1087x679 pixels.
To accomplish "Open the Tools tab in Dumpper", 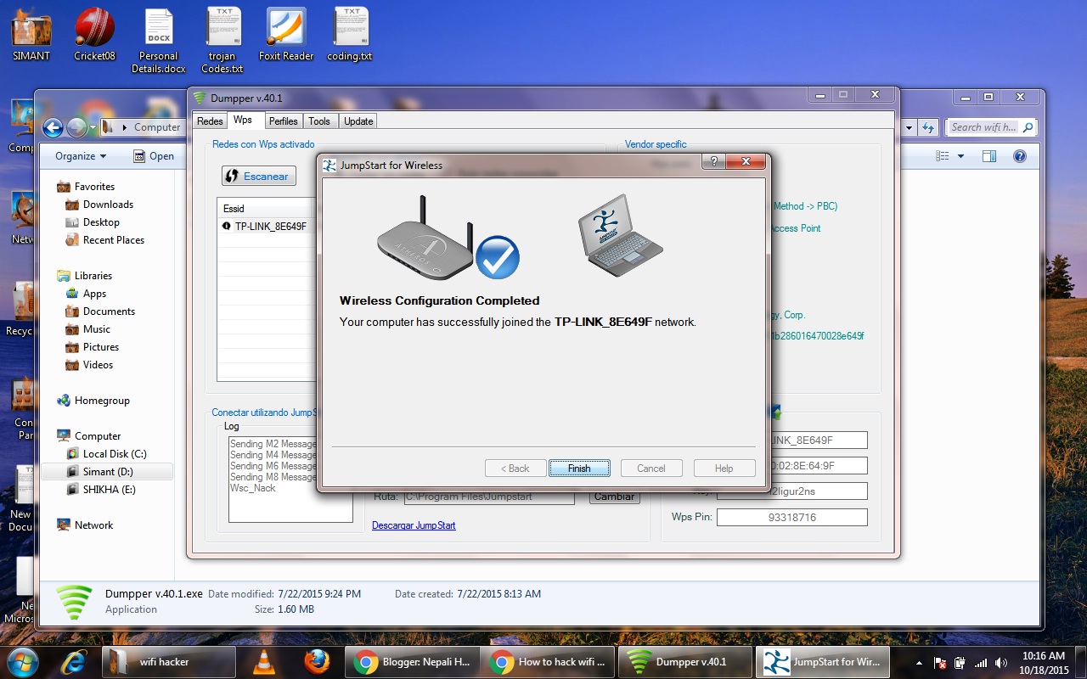I will [319, 121].
